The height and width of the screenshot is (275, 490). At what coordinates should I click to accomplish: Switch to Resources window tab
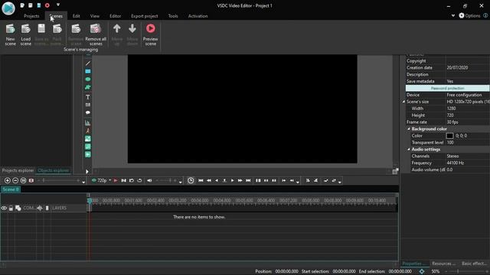click(443, 264)
